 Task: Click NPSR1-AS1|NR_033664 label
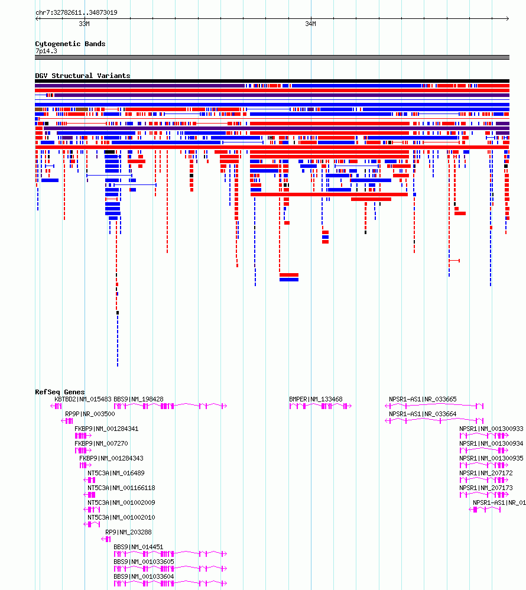(x=423, y=414)
